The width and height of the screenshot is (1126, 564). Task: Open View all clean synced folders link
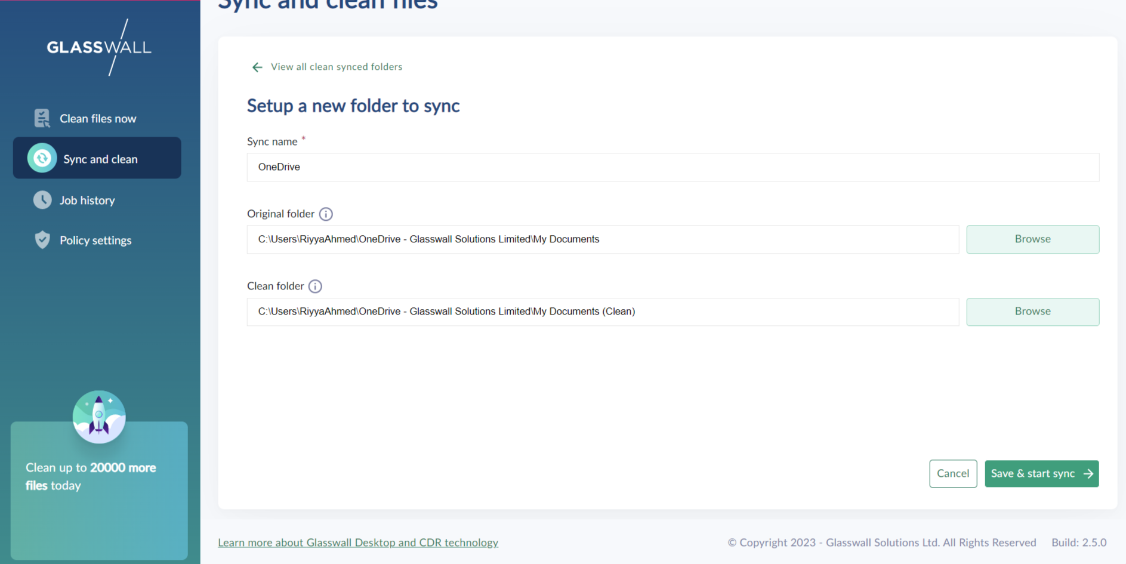(x=337, y=67)
